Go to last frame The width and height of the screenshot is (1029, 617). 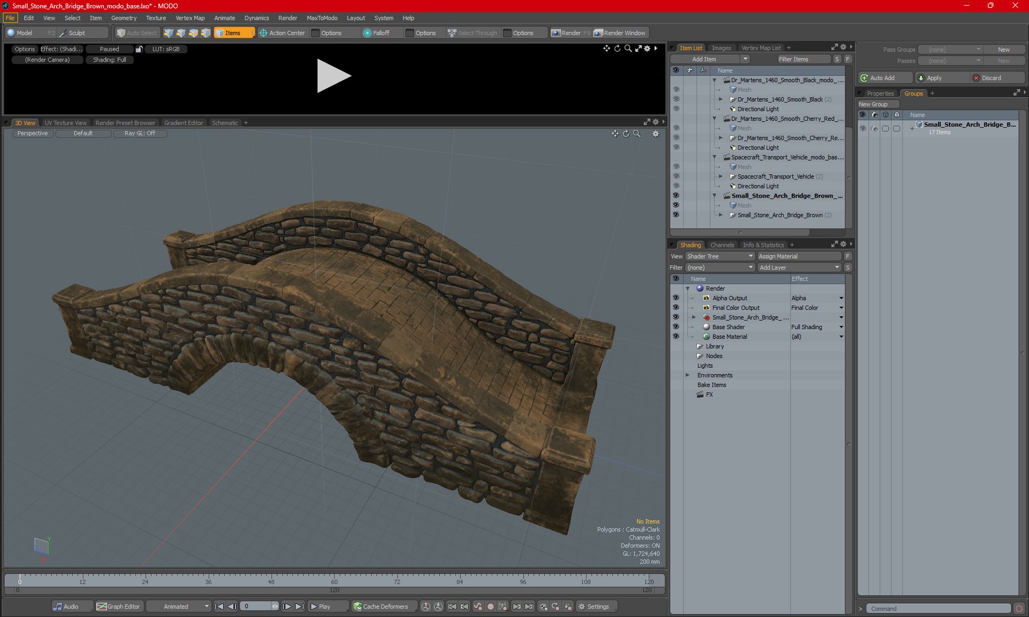300,607
